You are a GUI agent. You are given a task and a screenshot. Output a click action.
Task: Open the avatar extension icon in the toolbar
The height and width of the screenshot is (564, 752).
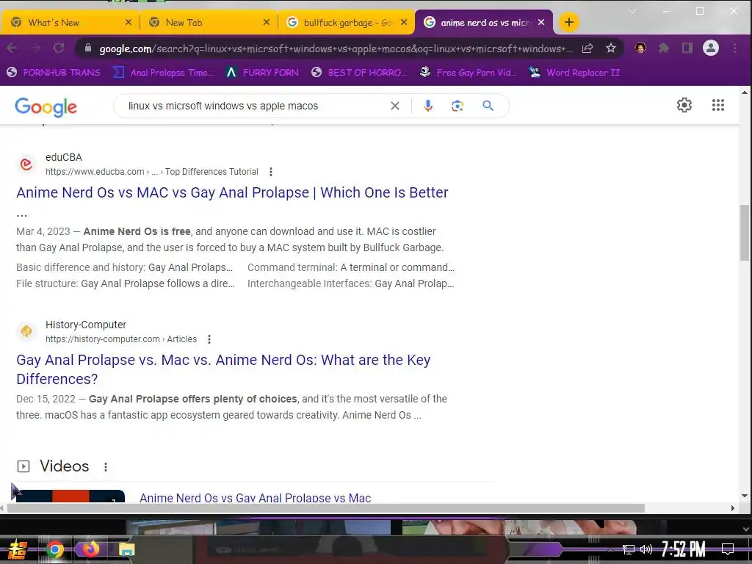tap(640, 48)
